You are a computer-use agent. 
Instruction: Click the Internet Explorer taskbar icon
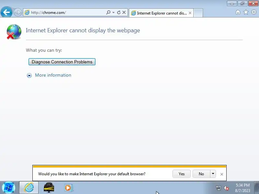[x=29, y=188]
